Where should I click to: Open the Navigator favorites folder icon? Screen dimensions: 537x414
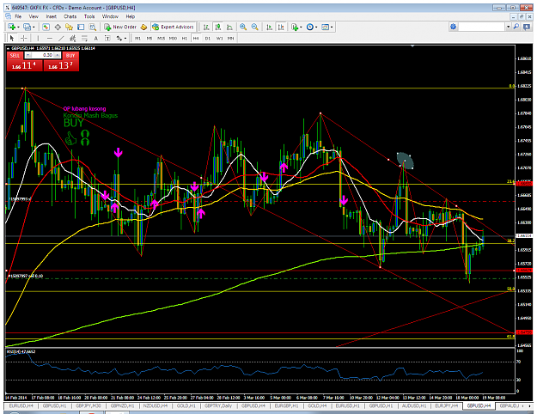click(70, 27)
